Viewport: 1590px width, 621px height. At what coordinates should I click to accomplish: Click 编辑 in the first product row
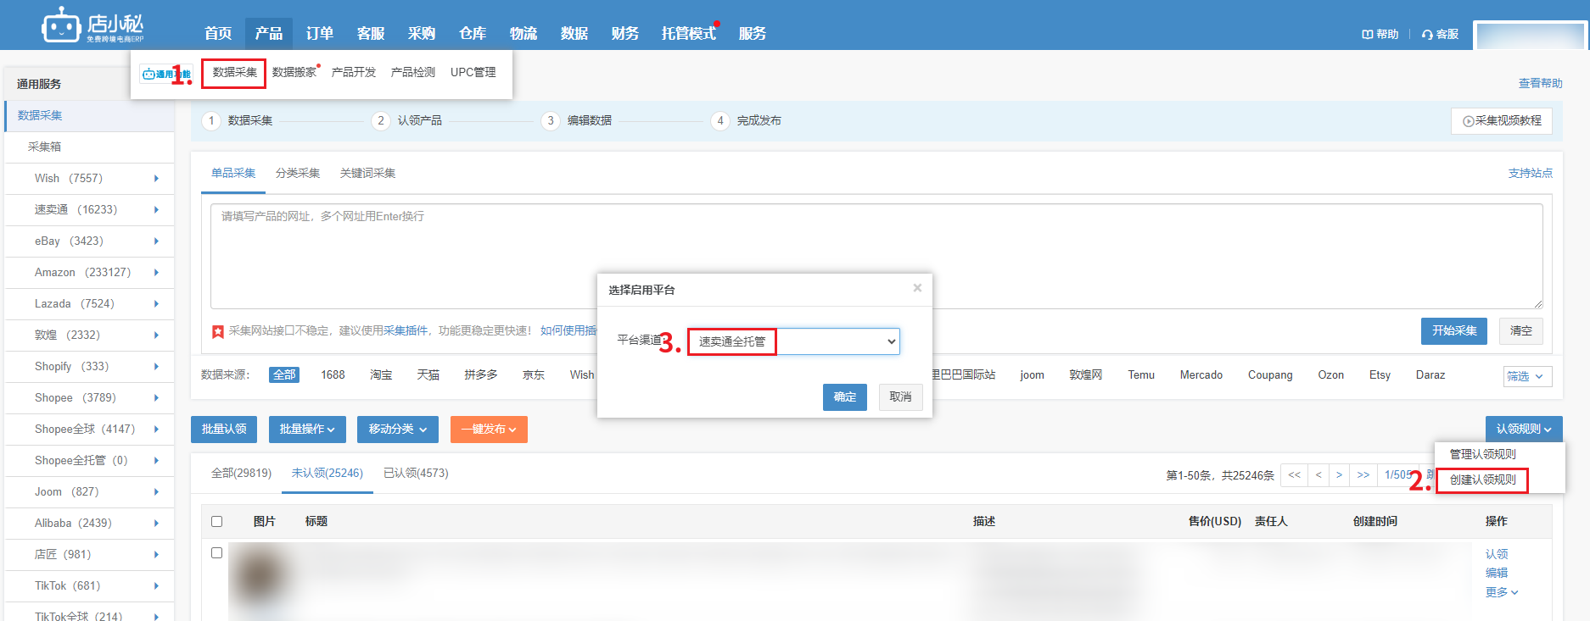click(x=1497, y=574)
